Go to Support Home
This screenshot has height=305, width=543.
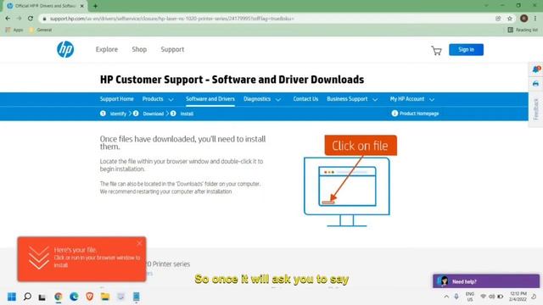(x=117, y=99)
